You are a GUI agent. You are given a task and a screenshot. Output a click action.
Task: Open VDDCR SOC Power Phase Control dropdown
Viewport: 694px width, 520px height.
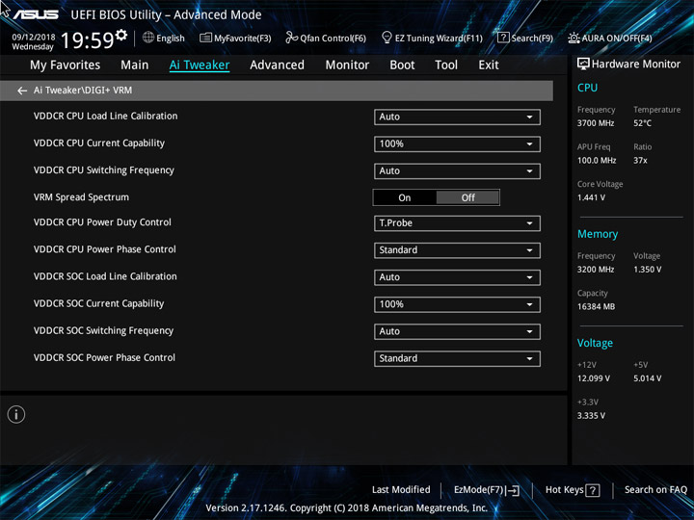click(x=457, y=358)
